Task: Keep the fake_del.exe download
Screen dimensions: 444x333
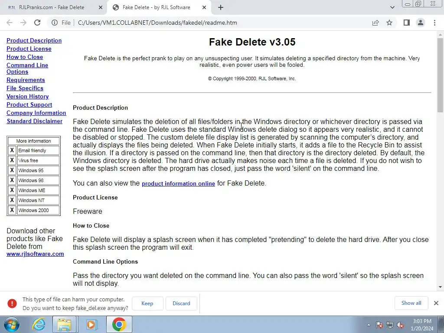Action: coord(147,303)
